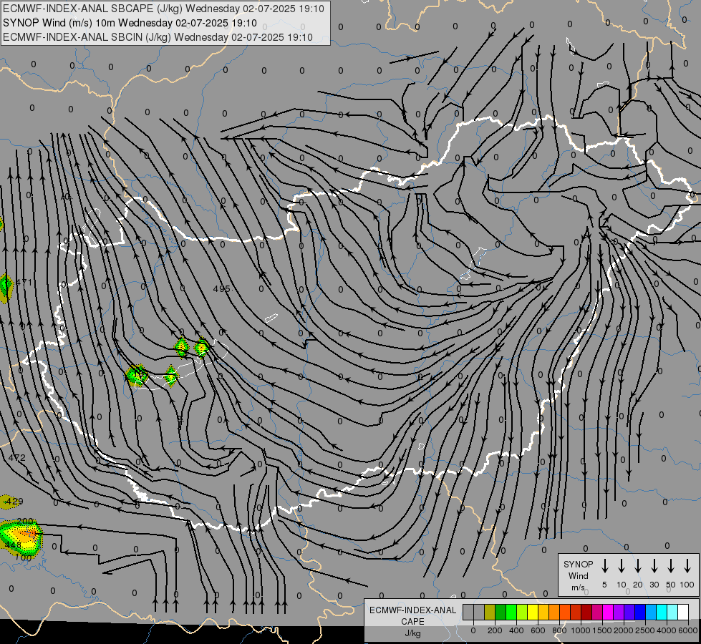Click the 4000 tick label under CAPE color bar

667,630
